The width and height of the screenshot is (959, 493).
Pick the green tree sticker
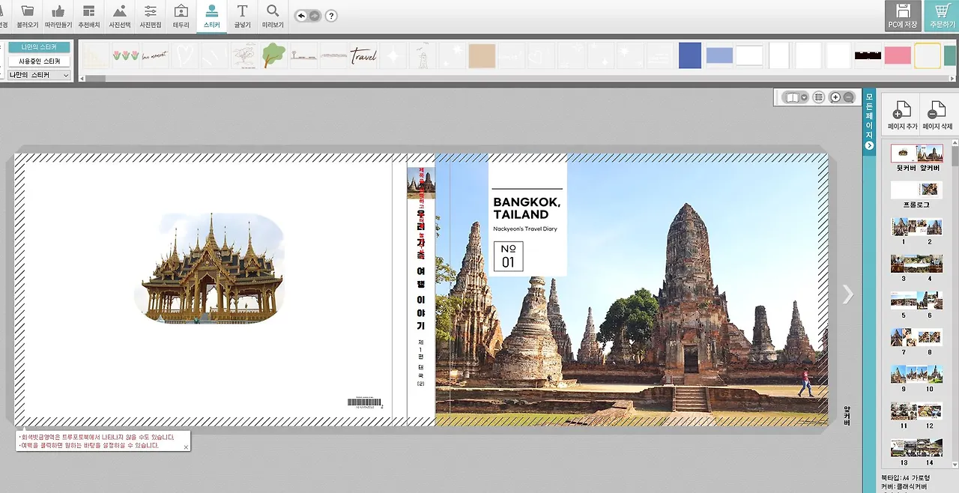pos(273,55)
